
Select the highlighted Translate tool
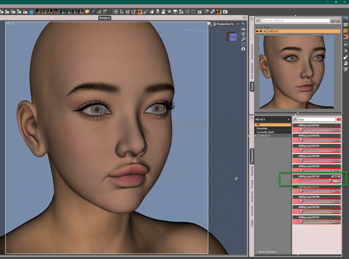[140, 12]
